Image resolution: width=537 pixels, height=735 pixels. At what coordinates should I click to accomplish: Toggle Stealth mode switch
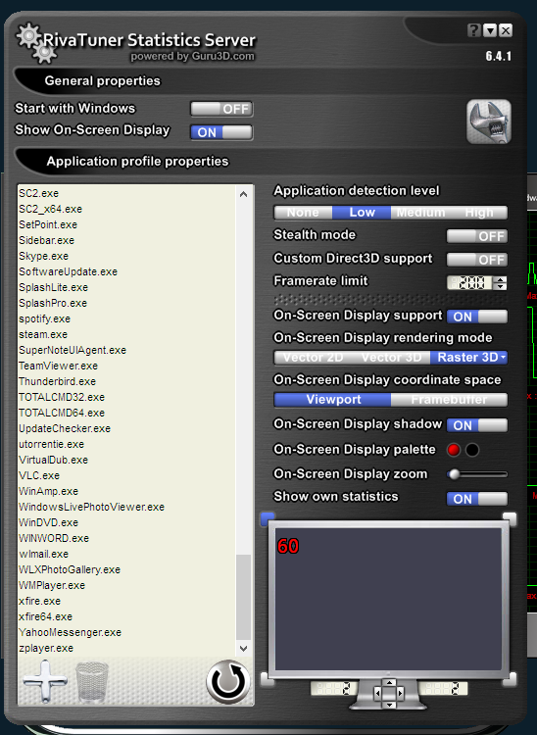click(x=477, y=236)
